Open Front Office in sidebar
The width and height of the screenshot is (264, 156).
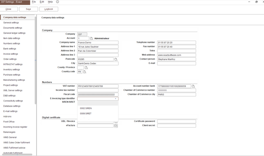[x=9, y=122]
